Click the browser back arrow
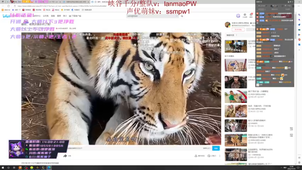Screen dimensions: 302x170 point(3,6)
